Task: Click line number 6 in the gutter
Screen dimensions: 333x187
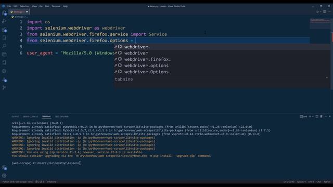Action: pyautogui.click(x=21, y=53)
